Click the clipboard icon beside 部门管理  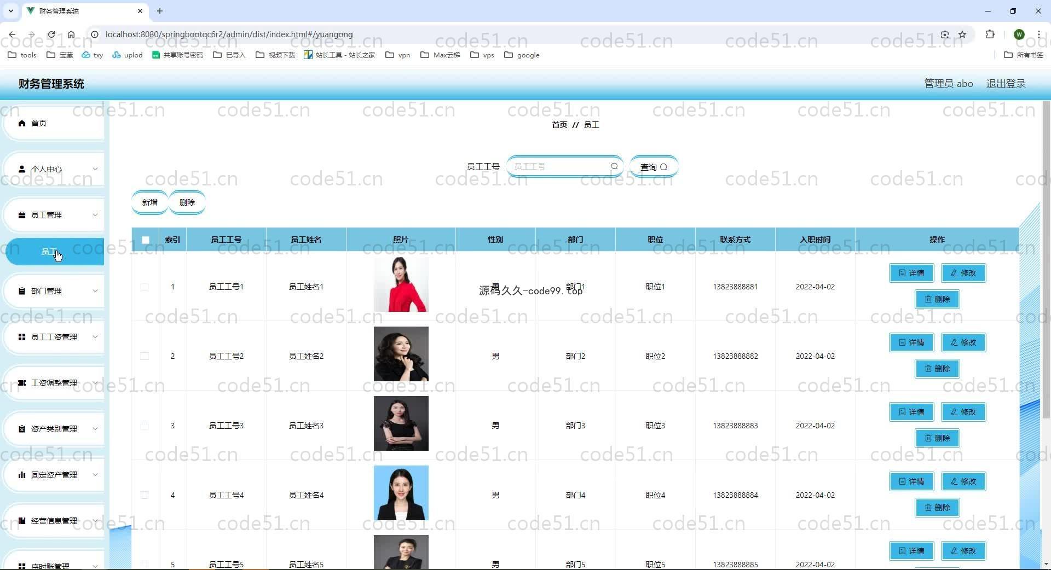pyautogui.click(x=22, y=291)
